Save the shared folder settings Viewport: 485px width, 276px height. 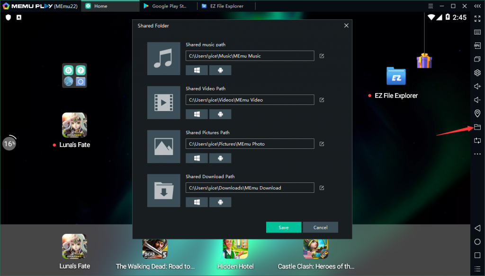pyautogui.click(x=283, y=227)
